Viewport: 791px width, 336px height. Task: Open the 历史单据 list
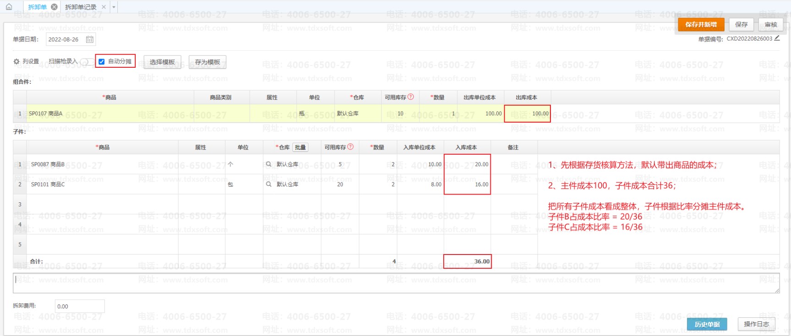[x=707, y=324]
